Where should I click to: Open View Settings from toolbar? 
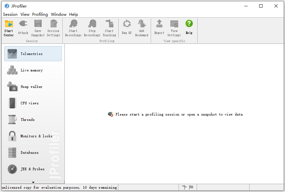174,28
